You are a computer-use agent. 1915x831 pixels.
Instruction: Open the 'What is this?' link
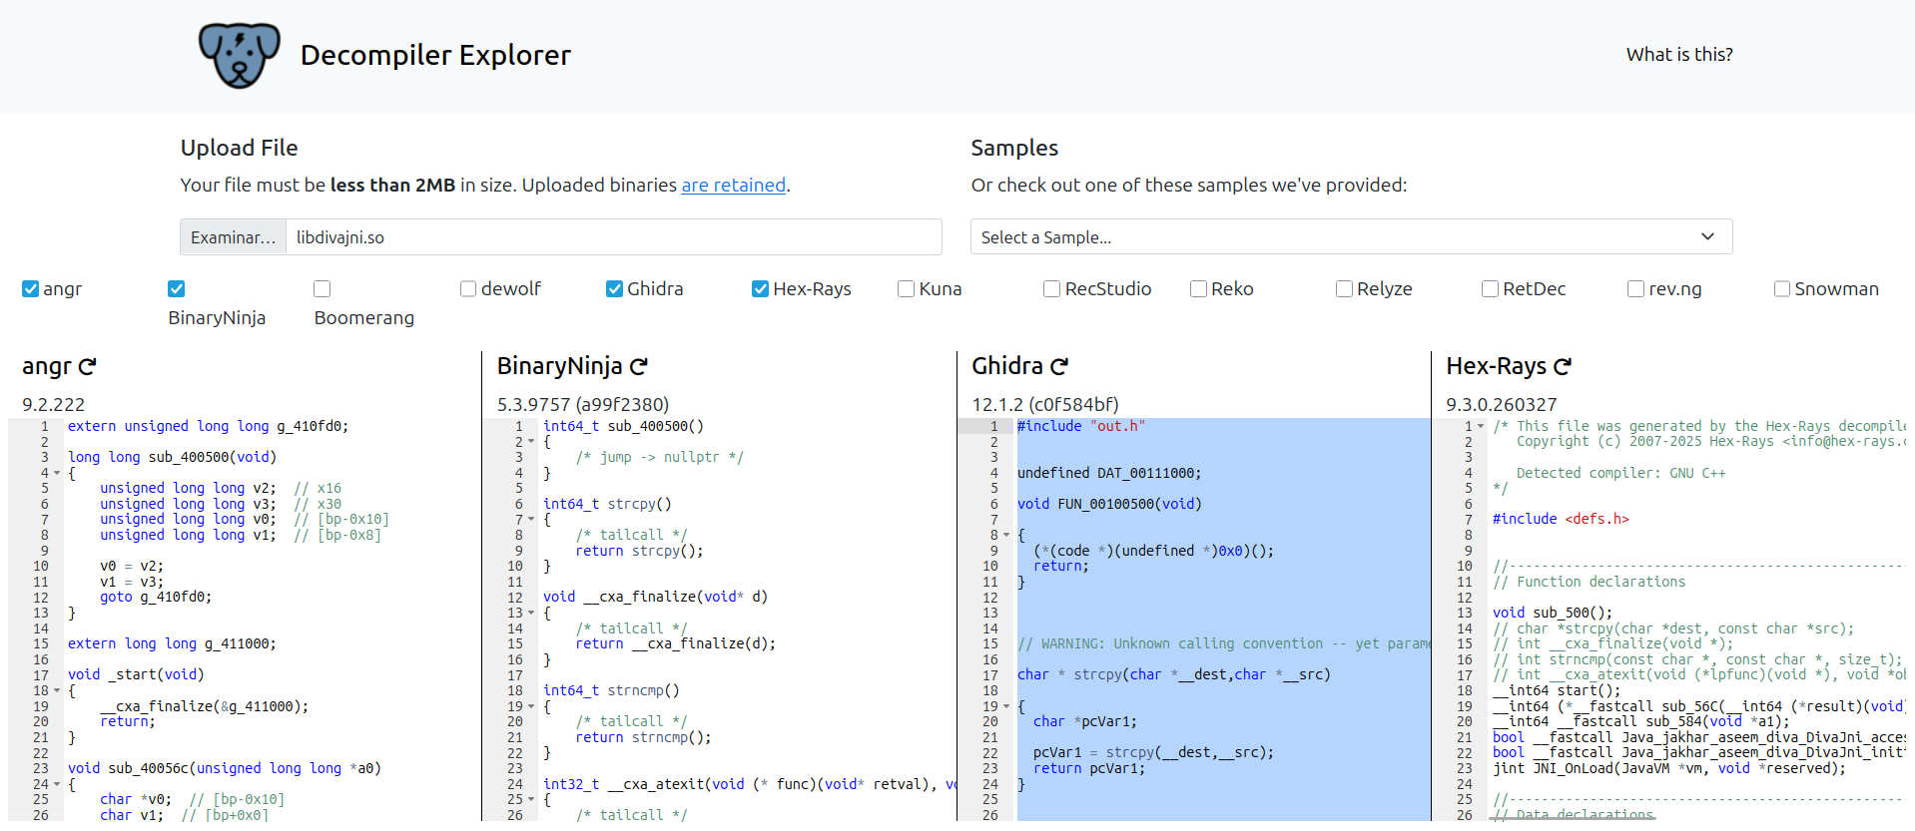point(1679,55)
